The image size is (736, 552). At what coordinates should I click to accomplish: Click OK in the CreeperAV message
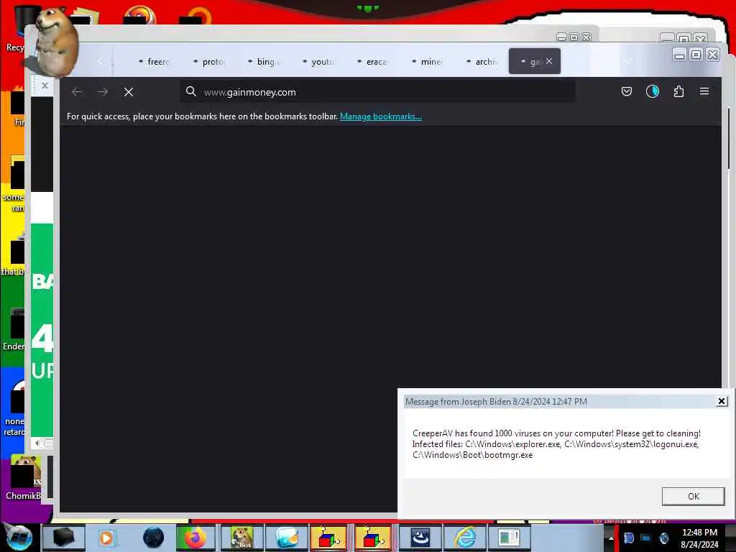pyautogui.click(x=694, y=496)
